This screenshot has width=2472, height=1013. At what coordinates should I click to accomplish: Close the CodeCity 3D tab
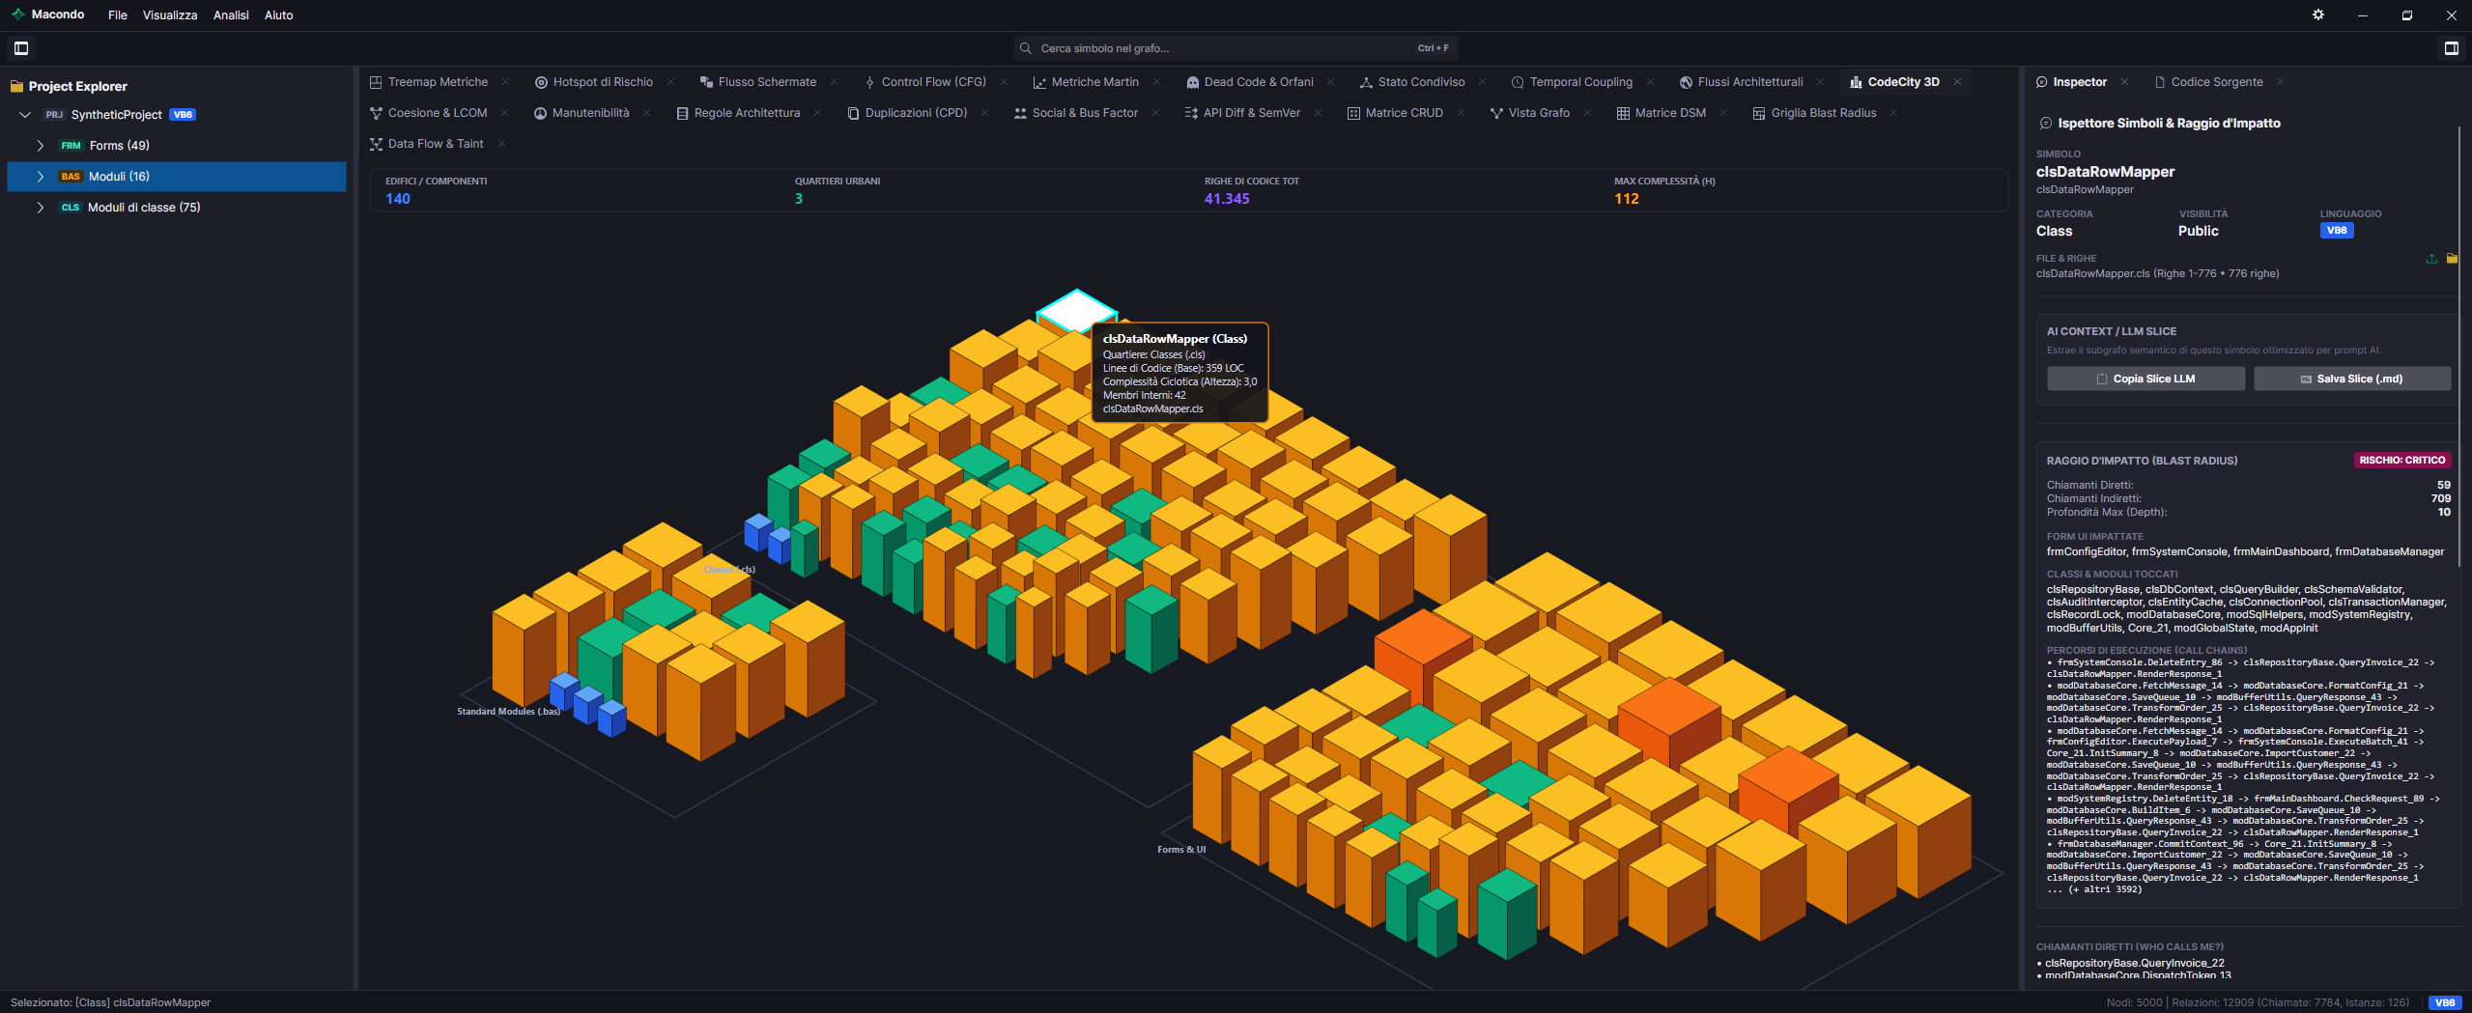click(x=1957, y=82)
